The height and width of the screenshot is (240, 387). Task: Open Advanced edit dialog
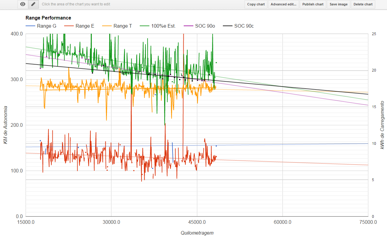click(283, 4)
